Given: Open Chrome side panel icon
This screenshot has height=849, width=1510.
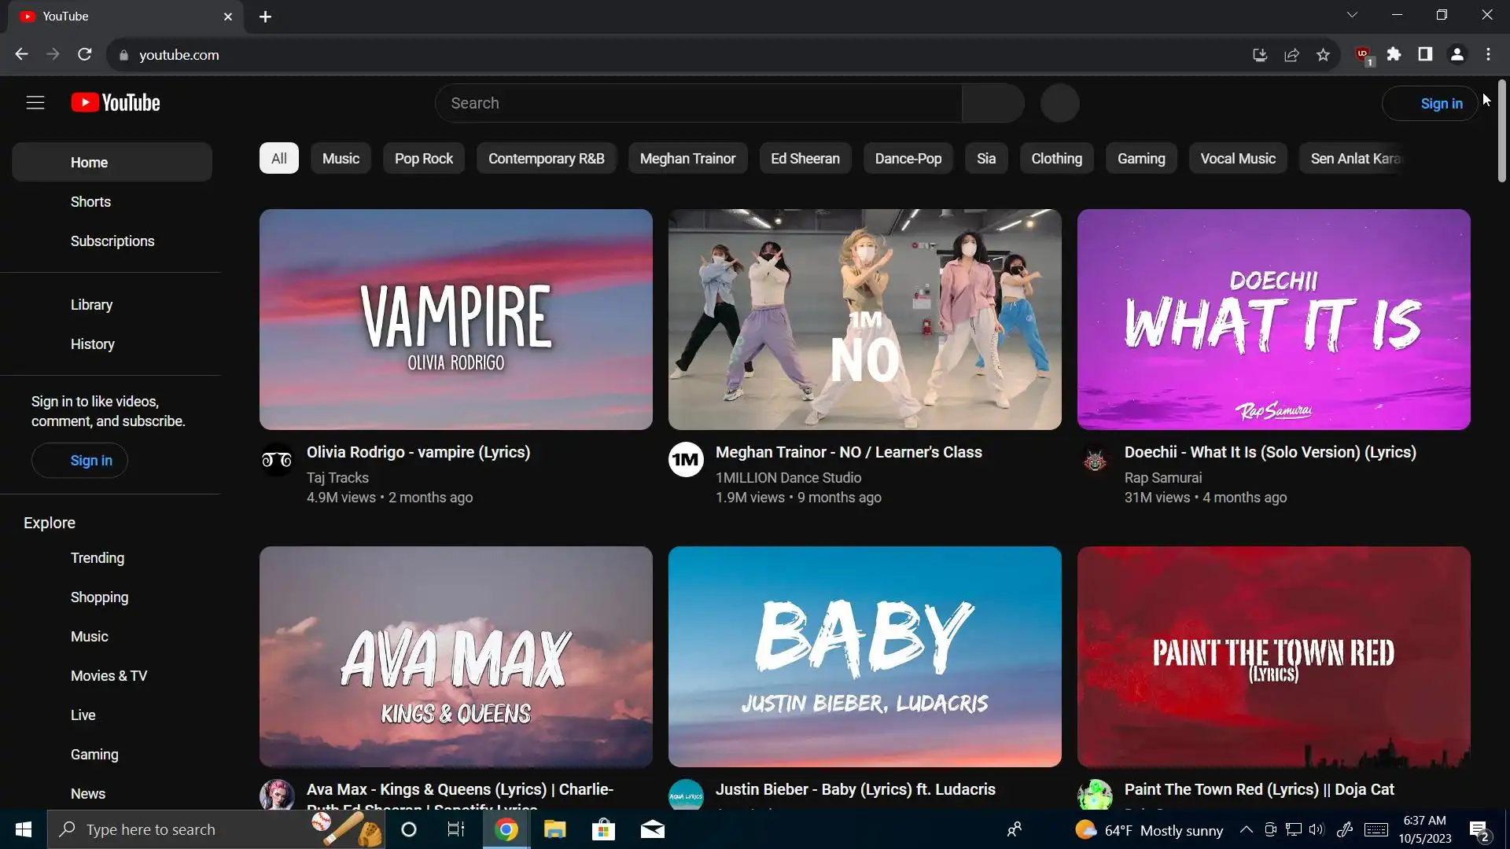Looking at the screenshot, I should click(1425, 54).
